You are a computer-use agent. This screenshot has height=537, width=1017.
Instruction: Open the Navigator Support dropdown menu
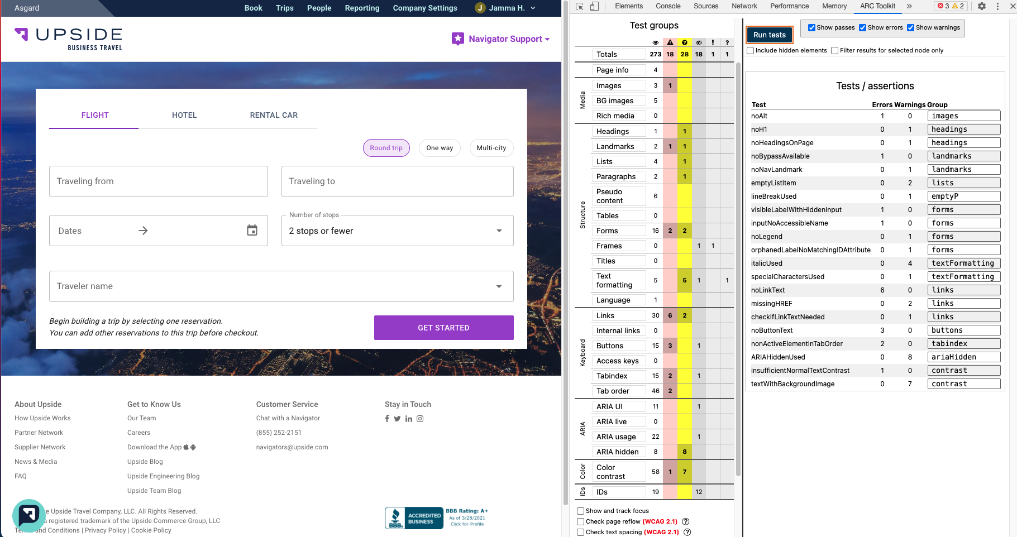(x=501, y=39)
